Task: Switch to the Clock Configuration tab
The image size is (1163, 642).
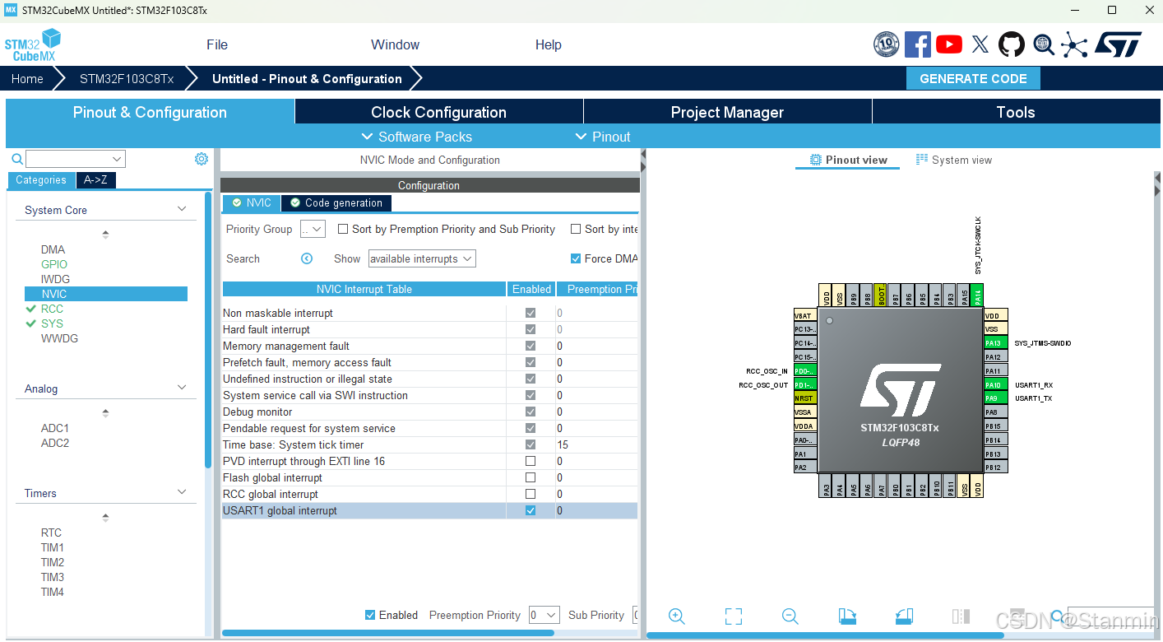Action: (x=439, y=112)
